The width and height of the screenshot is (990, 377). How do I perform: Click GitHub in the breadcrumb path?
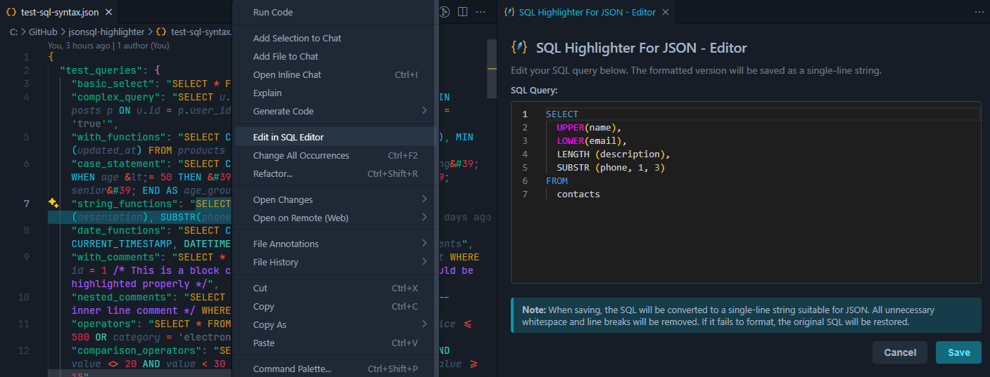(x=43, y=32)
